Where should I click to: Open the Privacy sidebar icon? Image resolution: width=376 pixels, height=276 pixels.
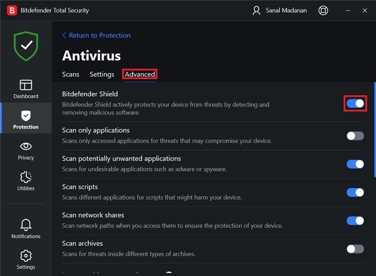[25, 150]
